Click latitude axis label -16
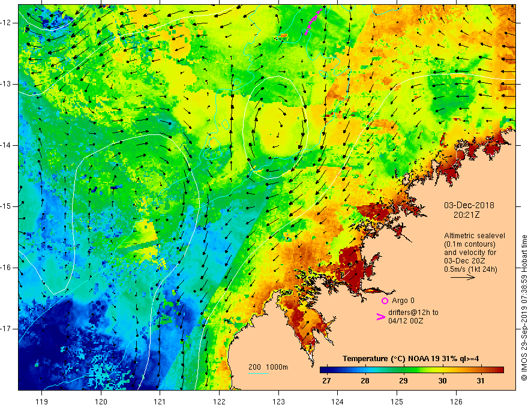Viewport: 528px width, 408px height. point(6,268)
